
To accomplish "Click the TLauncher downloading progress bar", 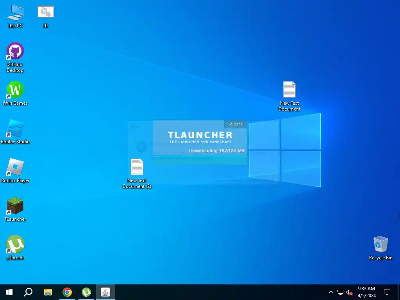I will [200, 159].
